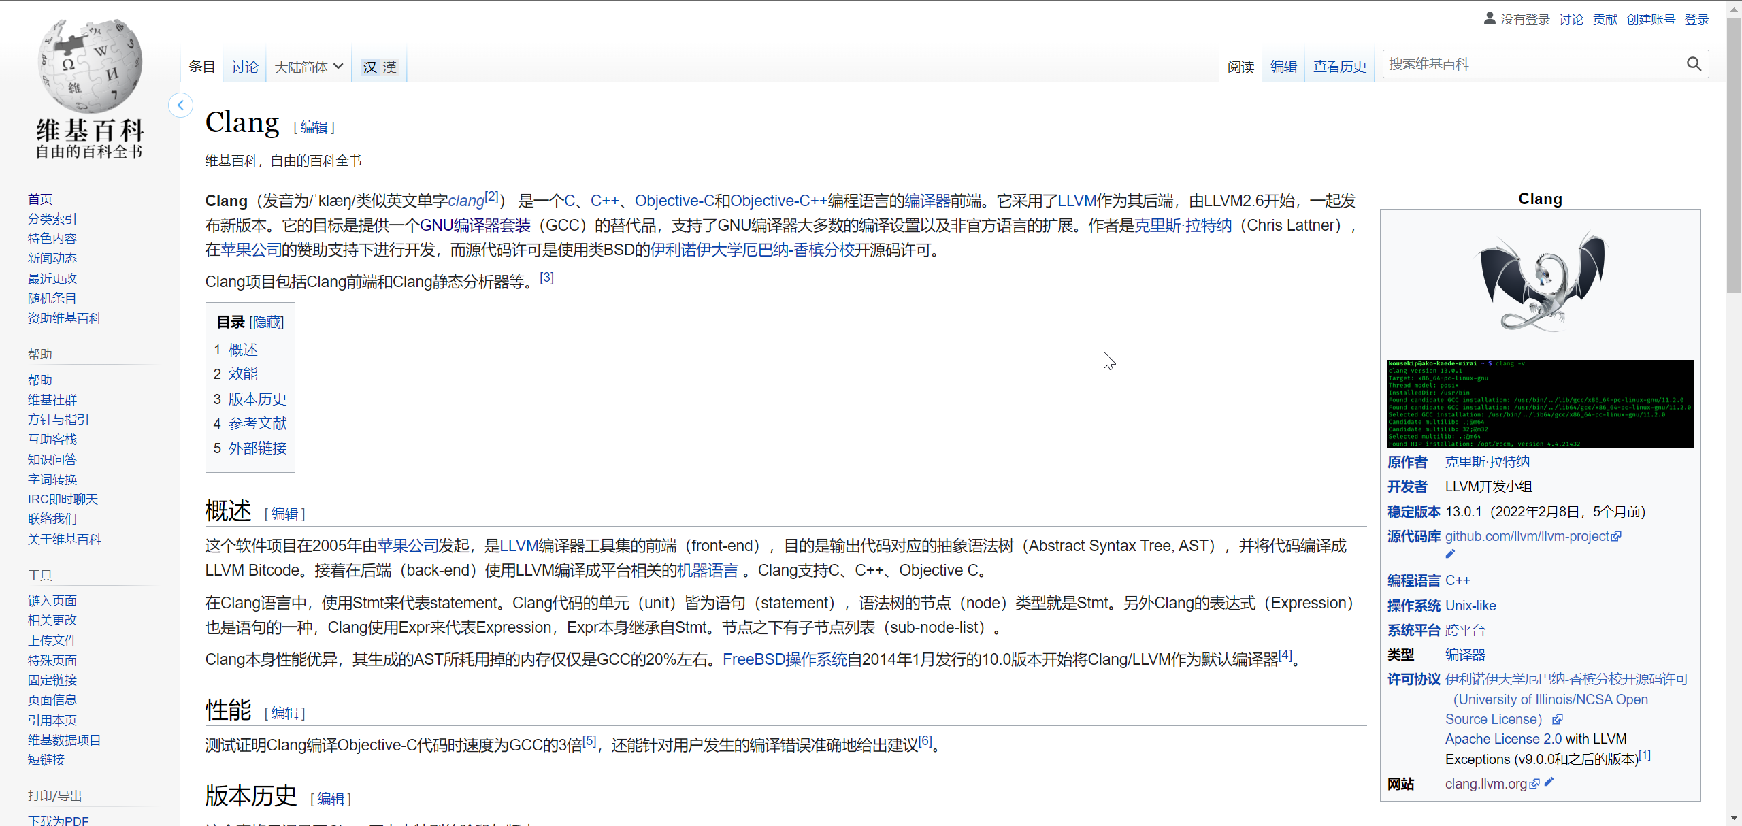Open 分类索引 in the sidebar
Screen dimensions: 1742x826
pyautogui.click(x=52, y=218)
